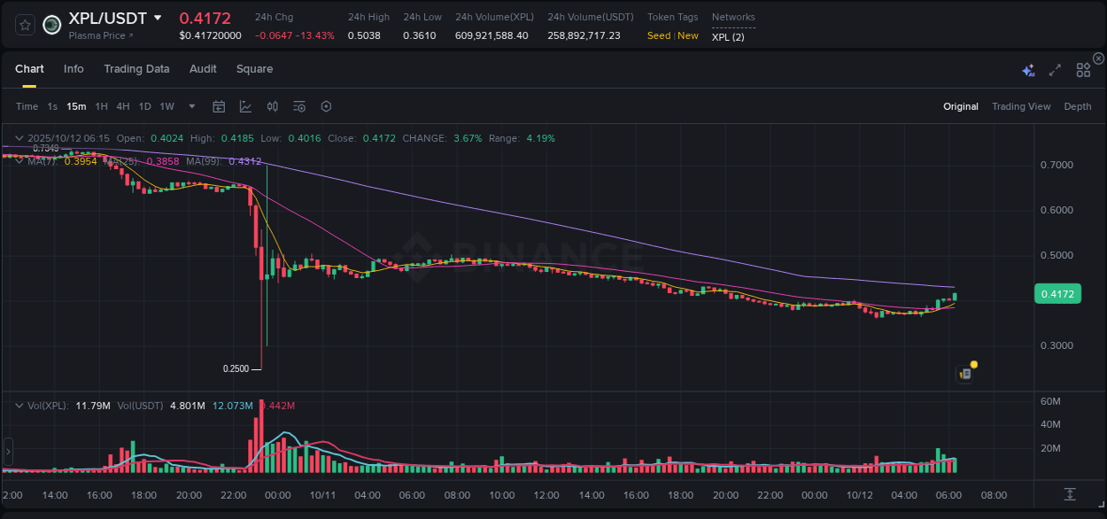Collapse the Vol(XPL) indicator panel

[19, 404]
